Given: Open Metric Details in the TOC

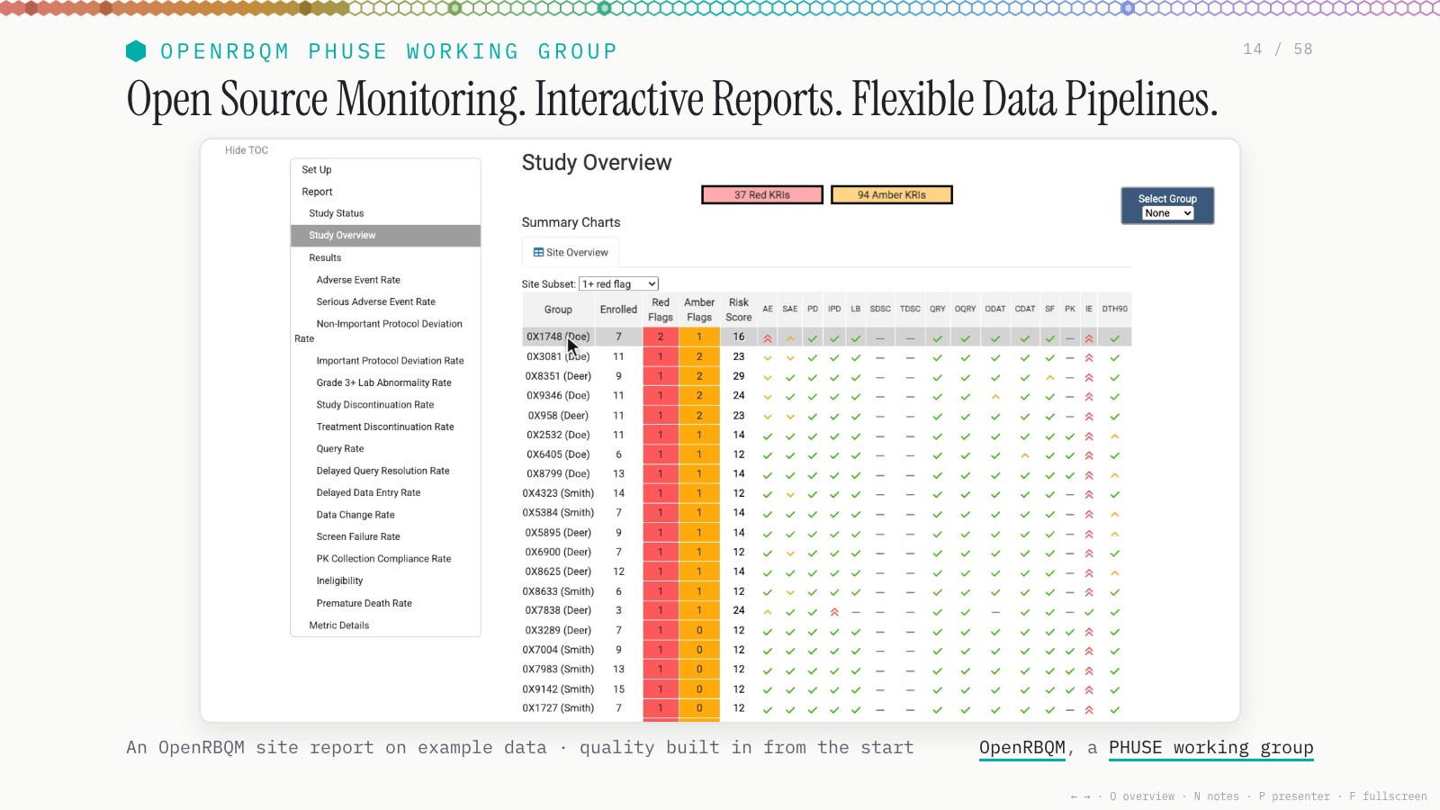Looking at the screenshot, I should pos(338,625).
